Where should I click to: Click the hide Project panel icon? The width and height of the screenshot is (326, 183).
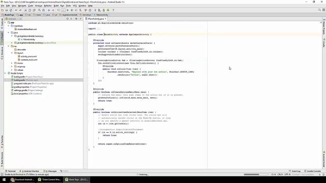pyautogui.click(x=80, y=19)
